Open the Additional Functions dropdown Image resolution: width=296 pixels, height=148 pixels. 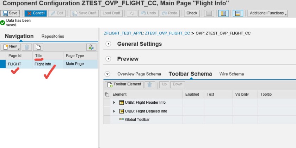click(x=268, y=13)
